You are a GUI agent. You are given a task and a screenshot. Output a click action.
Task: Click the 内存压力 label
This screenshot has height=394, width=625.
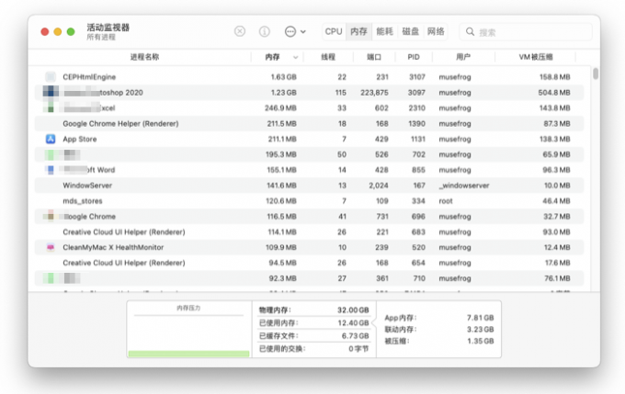coord(188,308)
